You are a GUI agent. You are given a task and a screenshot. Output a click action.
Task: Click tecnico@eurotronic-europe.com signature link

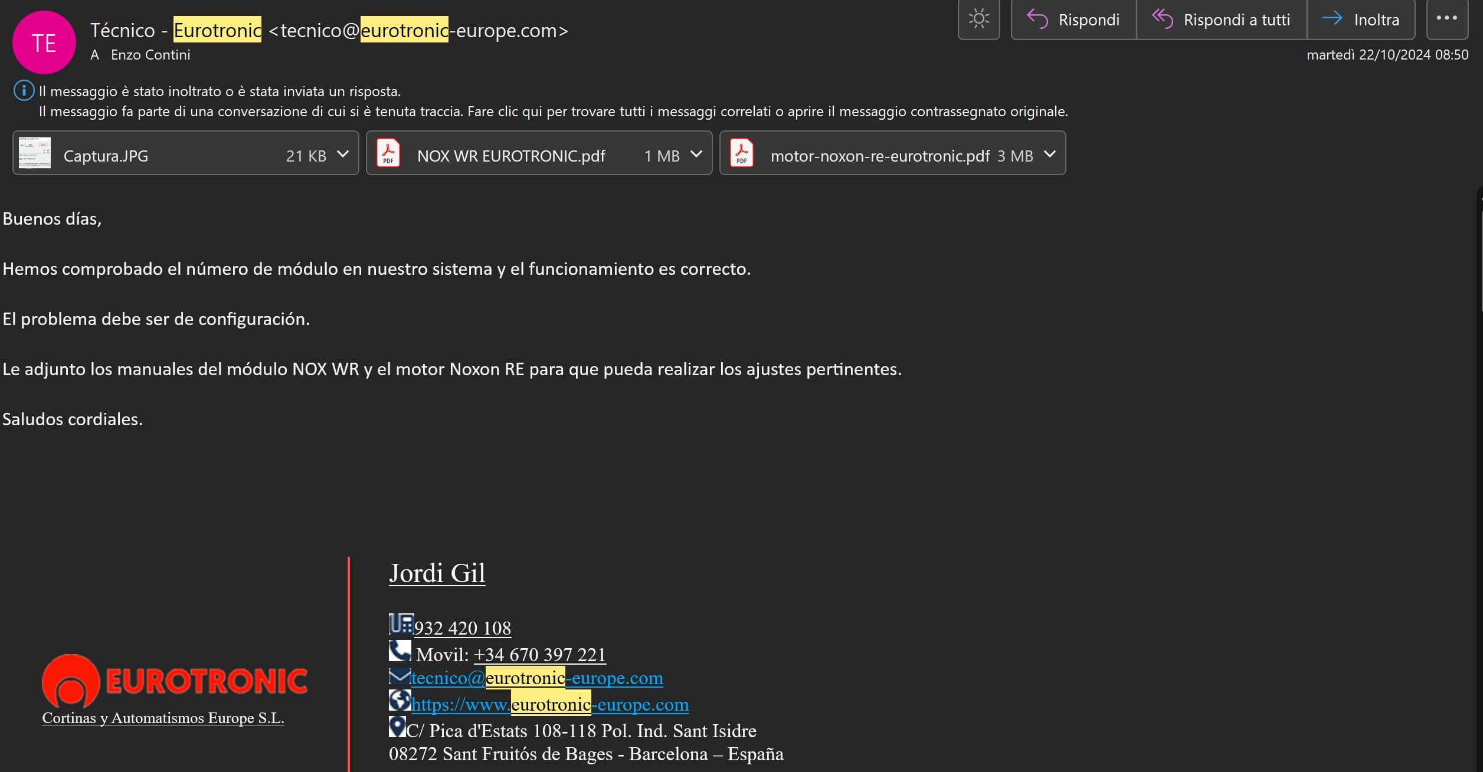pyautogui.click(x=536, y=678)
